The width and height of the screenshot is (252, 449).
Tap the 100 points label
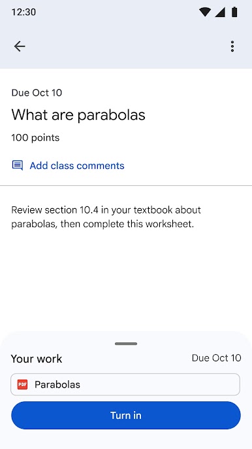click(35, 137)
